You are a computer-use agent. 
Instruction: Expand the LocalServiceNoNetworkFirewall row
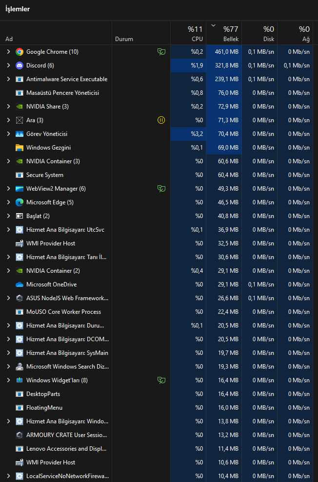[9, 476]
